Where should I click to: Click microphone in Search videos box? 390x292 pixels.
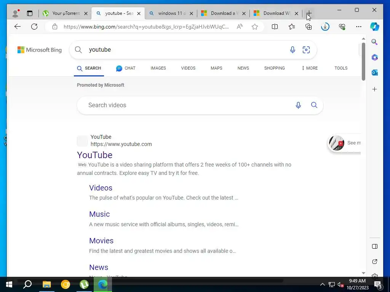point(298,105)
